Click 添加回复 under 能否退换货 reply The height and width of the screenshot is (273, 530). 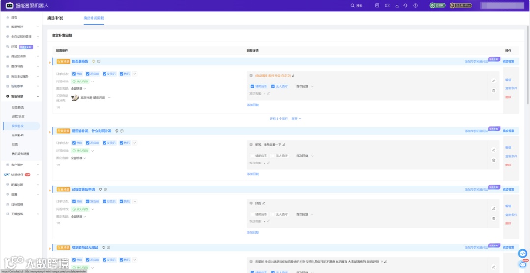pyautogui.click(x=253, y=105)
